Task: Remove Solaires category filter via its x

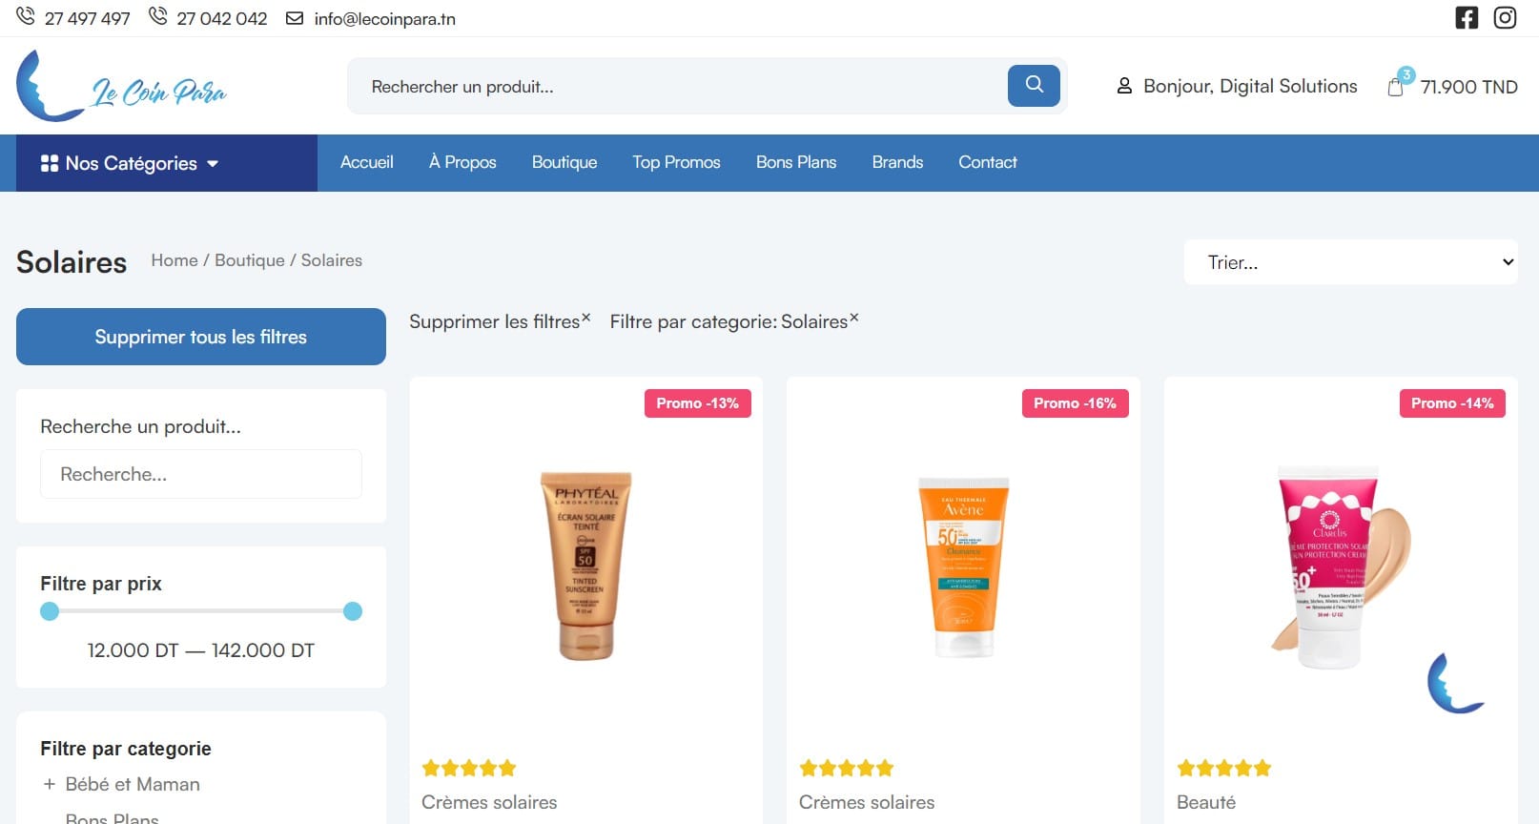Action: (x=854, y=317)
